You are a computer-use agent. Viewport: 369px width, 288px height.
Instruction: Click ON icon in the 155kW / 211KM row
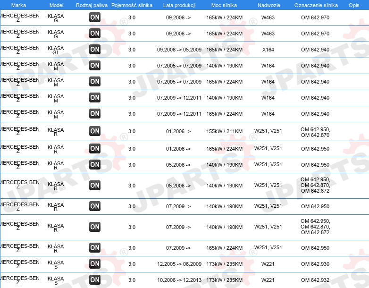tap(95, 131)
